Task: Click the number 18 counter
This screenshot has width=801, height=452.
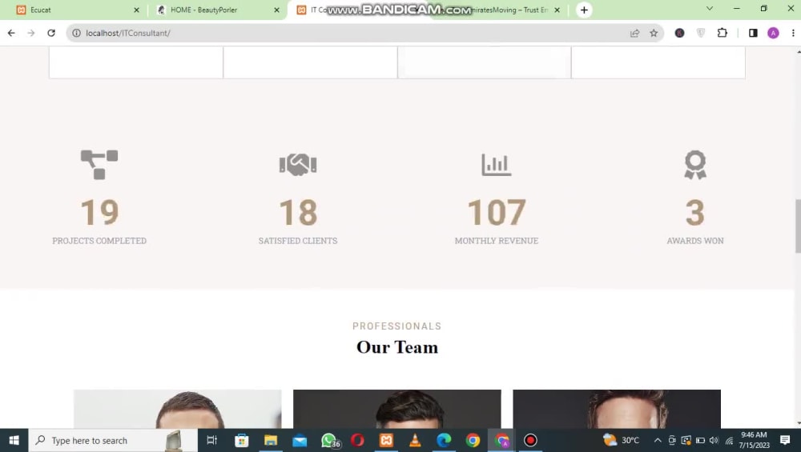Action: click(298, 212)
